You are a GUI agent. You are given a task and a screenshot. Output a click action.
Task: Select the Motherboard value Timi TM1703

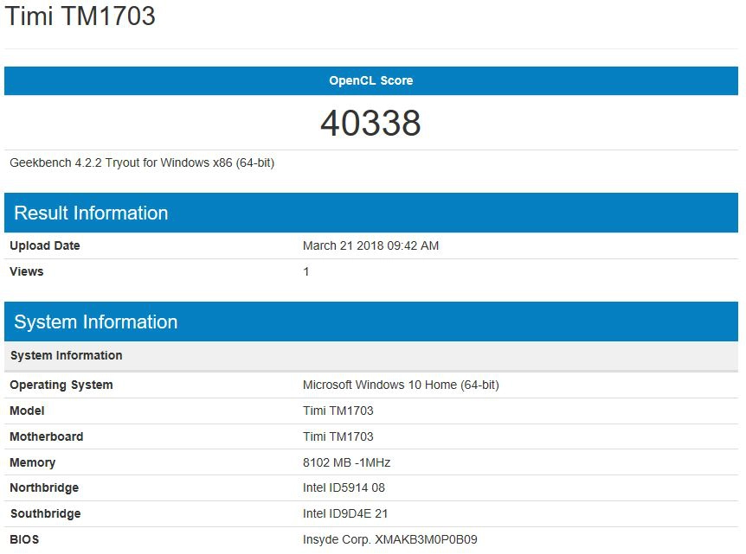pyautogui.click(x=338, y=436)
